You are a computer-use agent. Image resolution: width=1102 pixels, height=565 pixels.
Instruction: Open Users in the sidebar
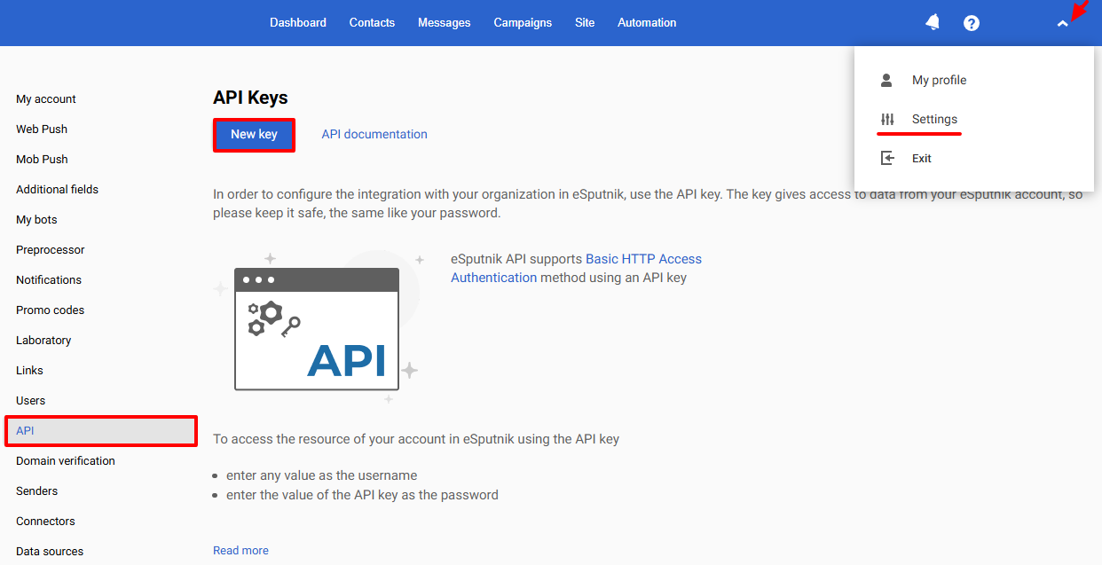tap(30, 400)
